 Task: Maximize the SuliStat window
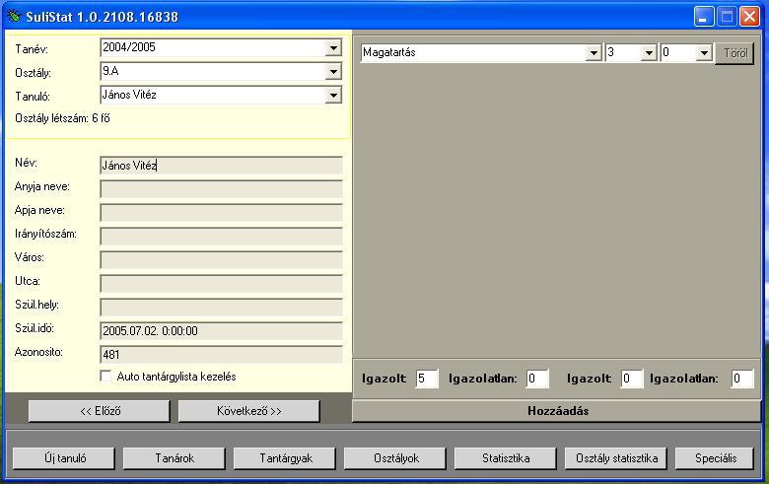[x=727, y=17]
